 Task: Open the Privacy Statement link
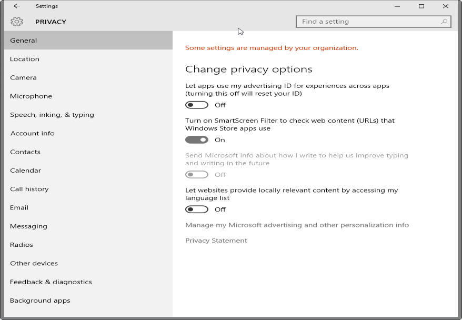coord(216,240)
